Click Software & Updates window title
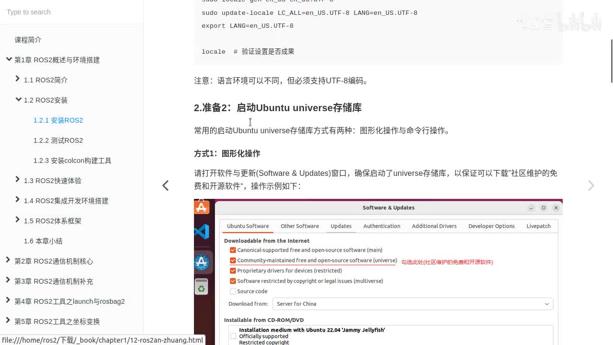The width and height of the screenshot is (613, 345). [x=388, y=207]
